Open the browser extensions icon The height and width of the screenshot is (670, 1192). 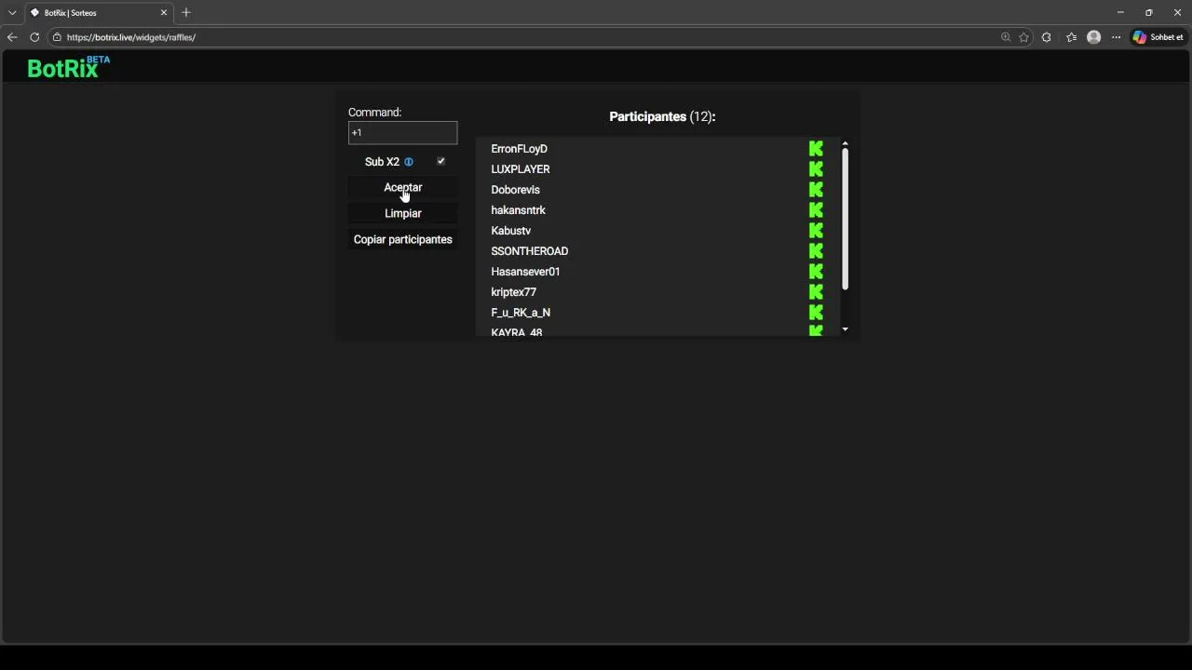click(1047, 37)
